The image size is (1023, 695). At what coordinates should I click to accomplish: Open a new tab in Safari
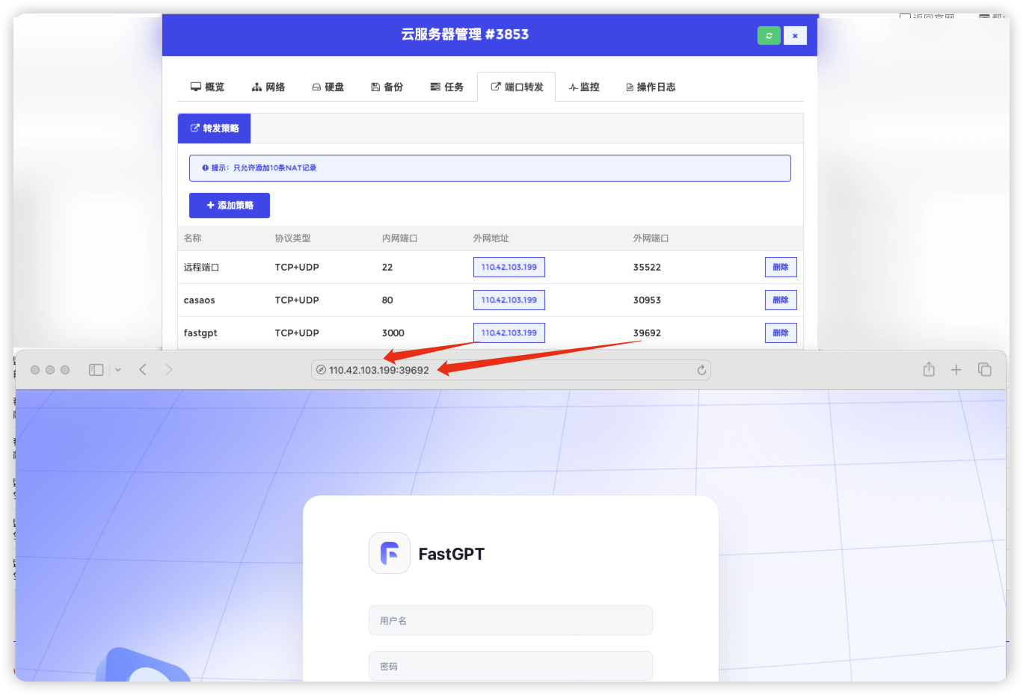click(956, 370)
